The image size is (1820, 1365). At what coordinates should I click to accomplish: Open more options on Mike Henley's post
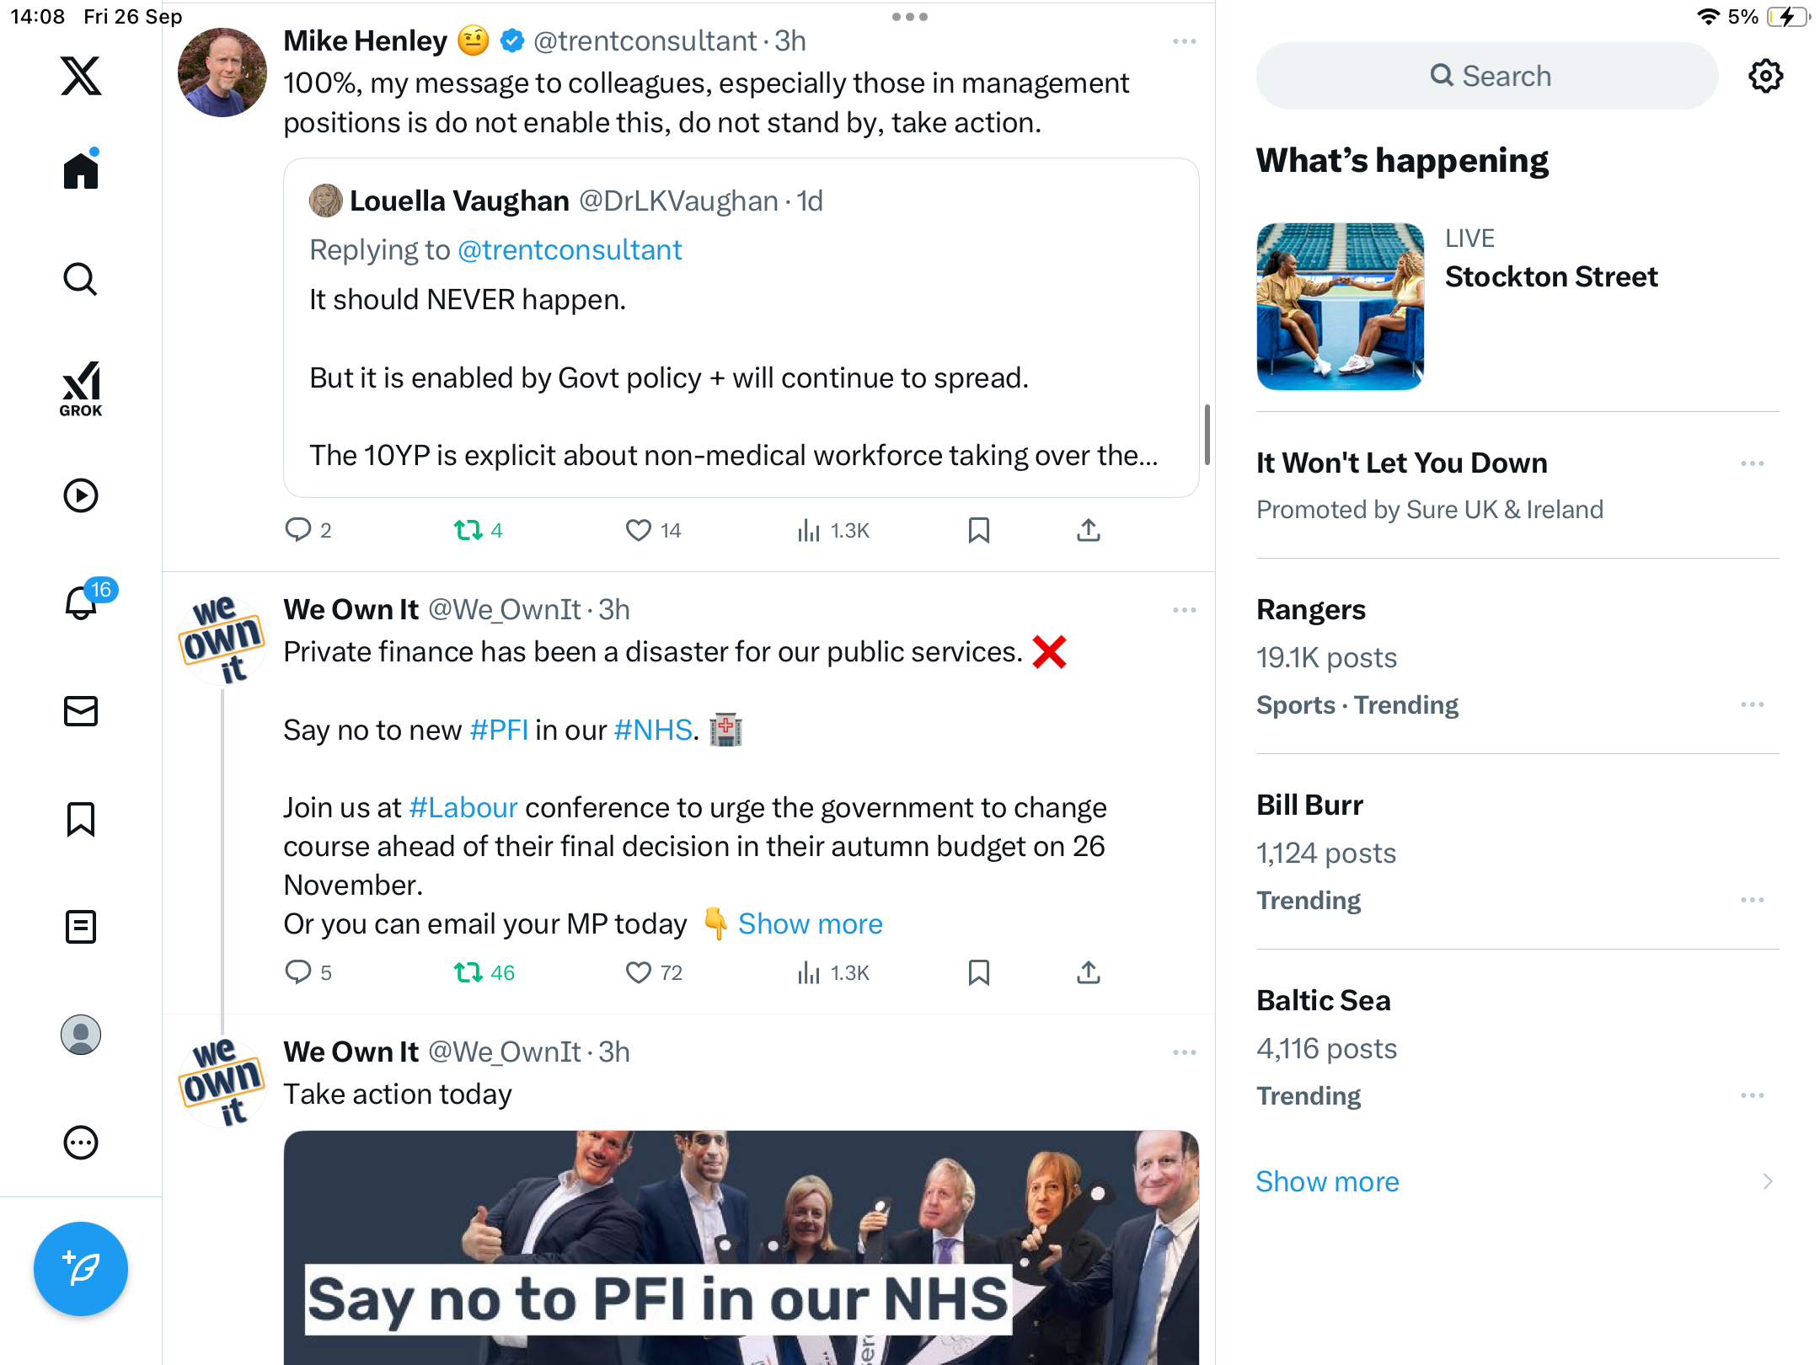[1184, 41]
